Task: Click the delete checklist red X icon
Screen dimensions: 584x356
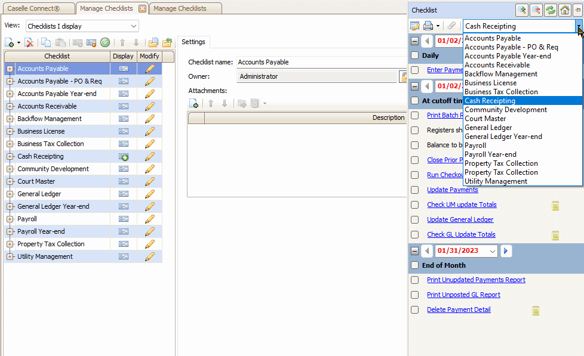Action: [x=29, y=42]
